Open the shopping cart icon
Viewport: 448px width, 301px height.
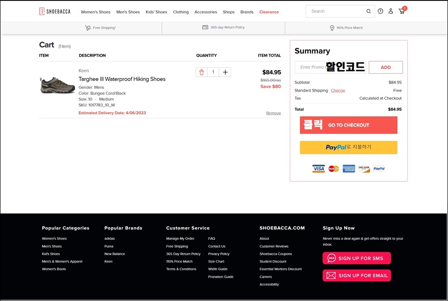pyautogui.click(x=402, y=11)
